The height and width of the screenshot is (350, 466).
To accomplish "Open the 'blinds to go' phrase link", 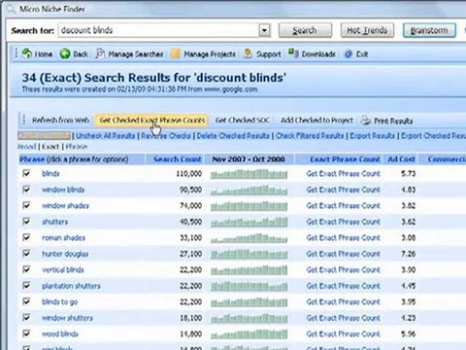I will tap(59, 302).
